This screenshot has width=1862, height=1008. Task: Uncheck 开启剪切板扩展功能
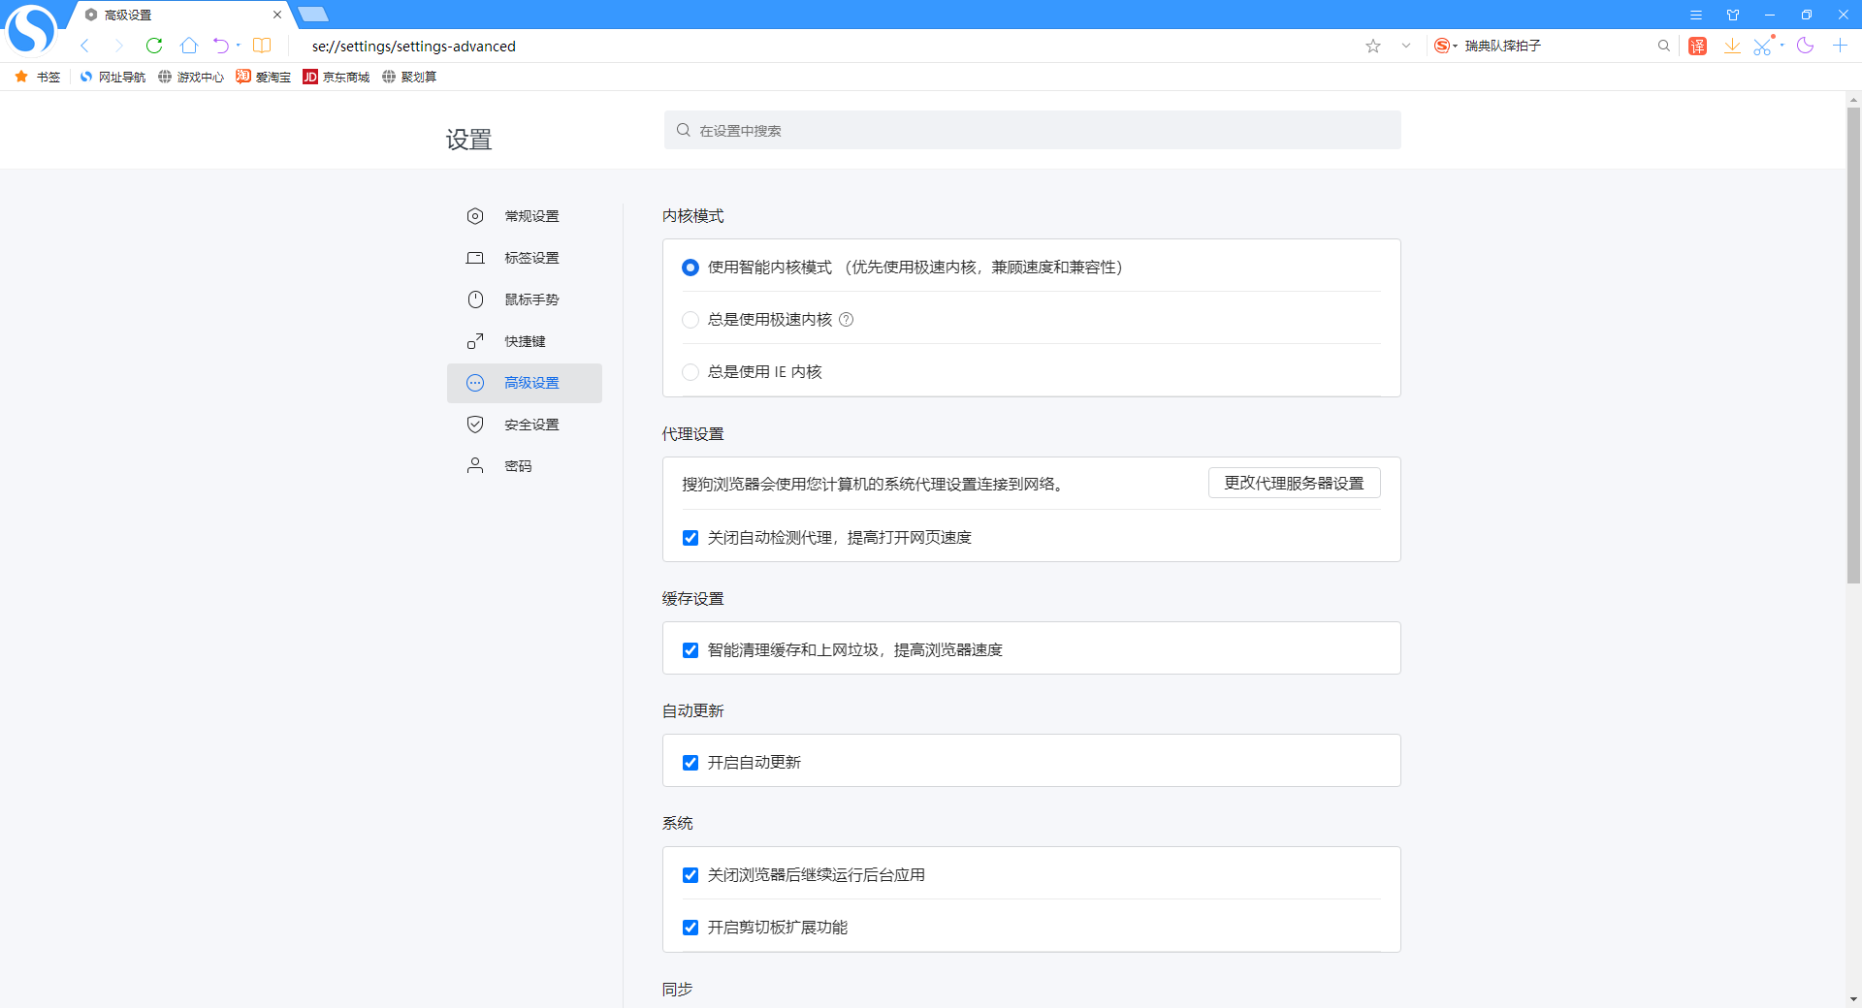690,928
